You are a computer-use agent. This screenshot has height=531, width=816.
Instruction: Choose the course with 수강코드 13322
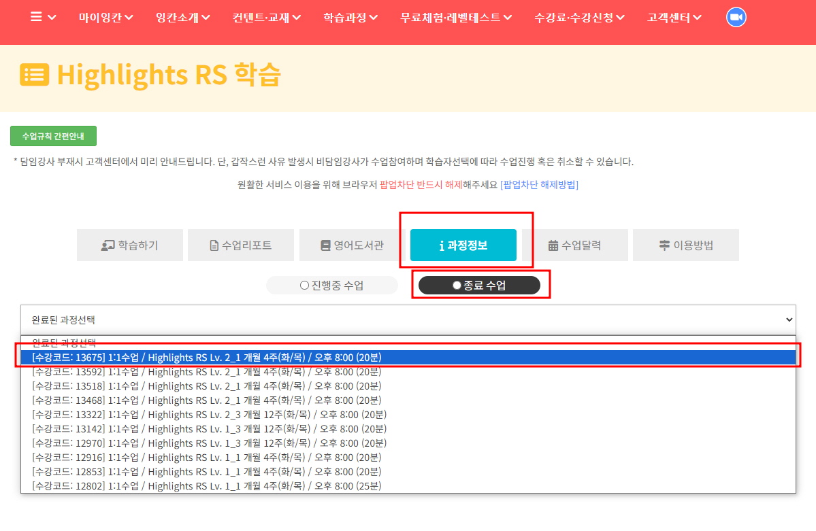(x=408, y=415)
